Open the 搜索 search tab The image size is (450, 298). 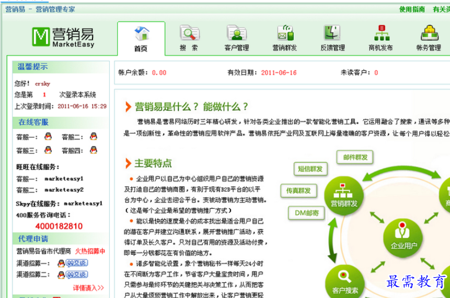tap(189, 39)
